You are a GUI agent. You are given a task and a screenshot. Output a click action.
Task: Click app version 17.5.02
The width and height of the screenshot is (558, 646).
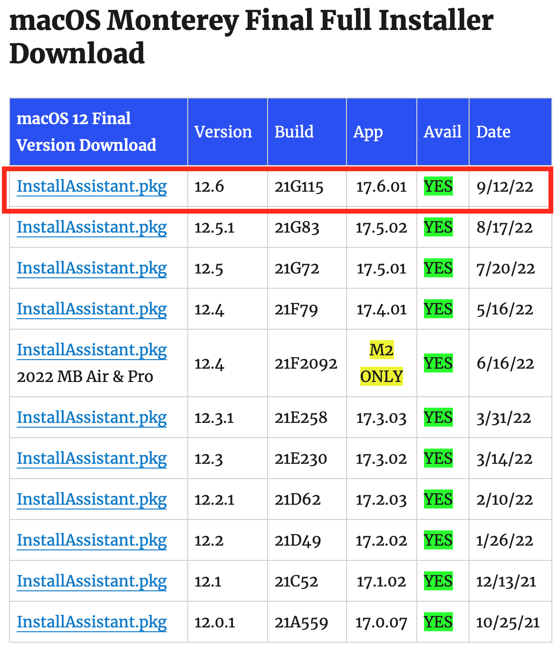point(382,228)
